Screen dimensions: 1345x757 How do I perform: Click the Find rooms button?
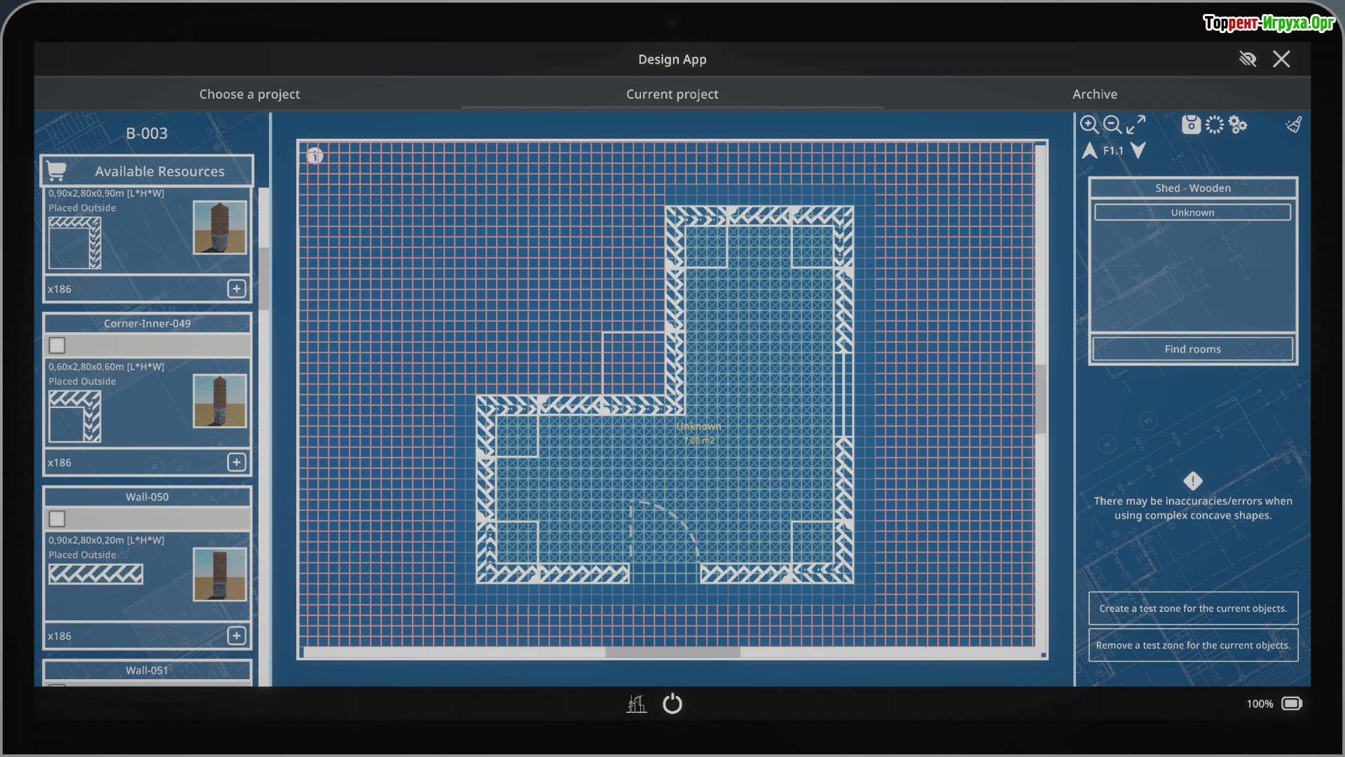[x=1192, y=349]
